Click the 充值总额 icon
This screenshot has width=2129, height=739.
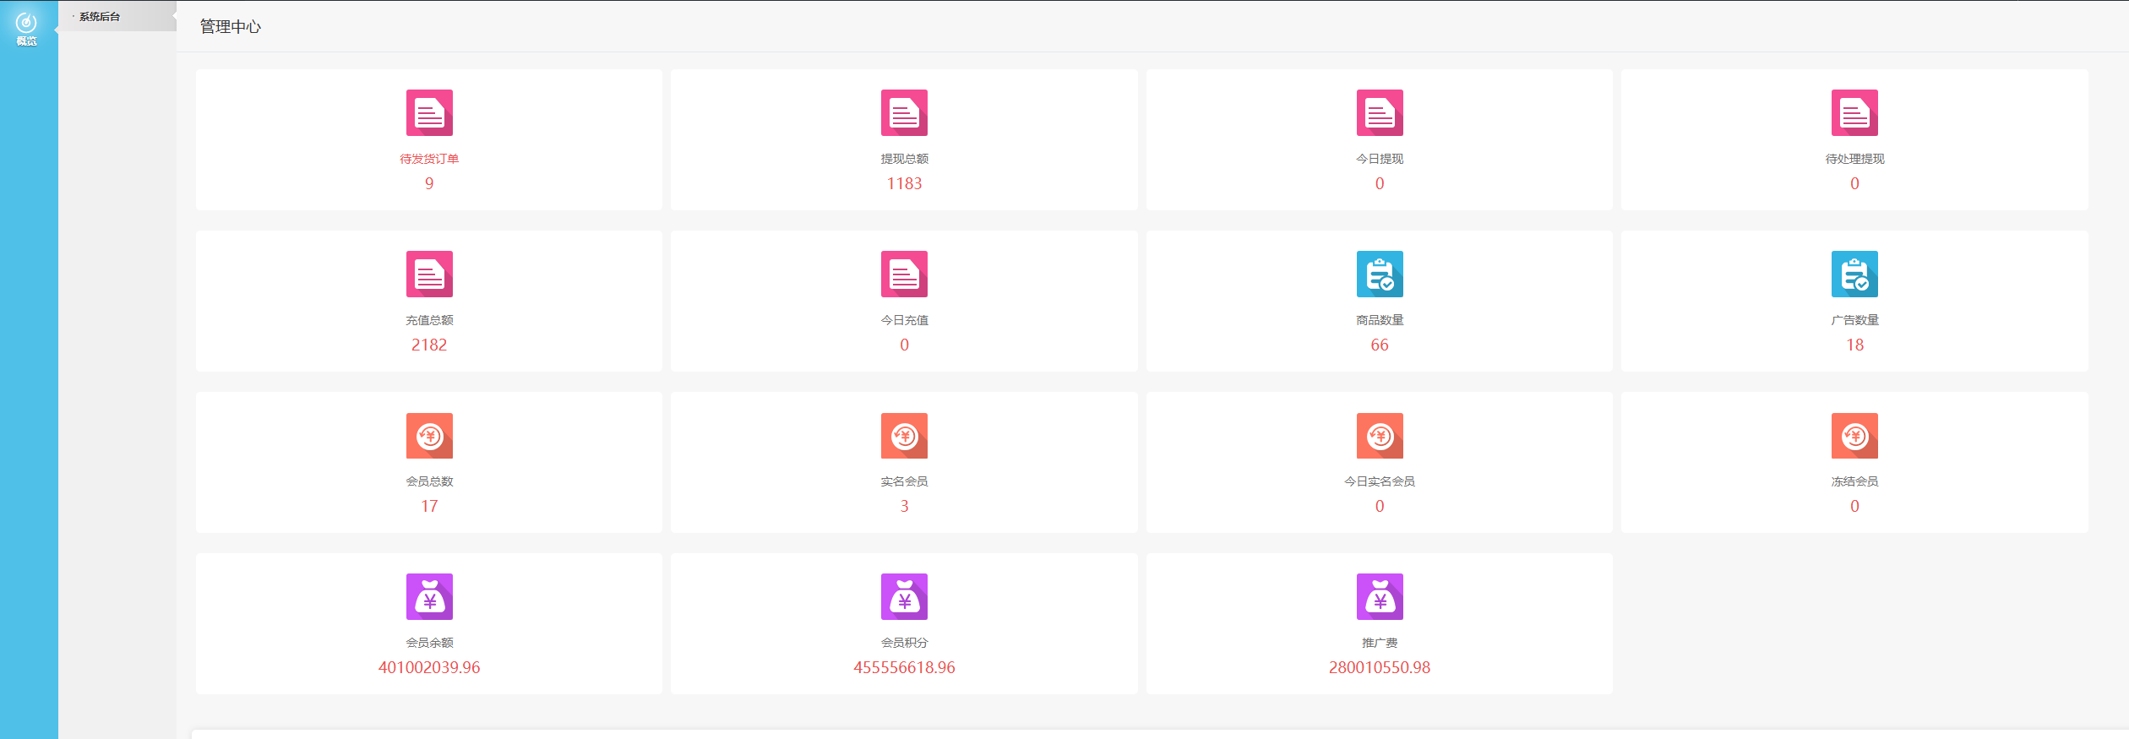tap(429, 274)
